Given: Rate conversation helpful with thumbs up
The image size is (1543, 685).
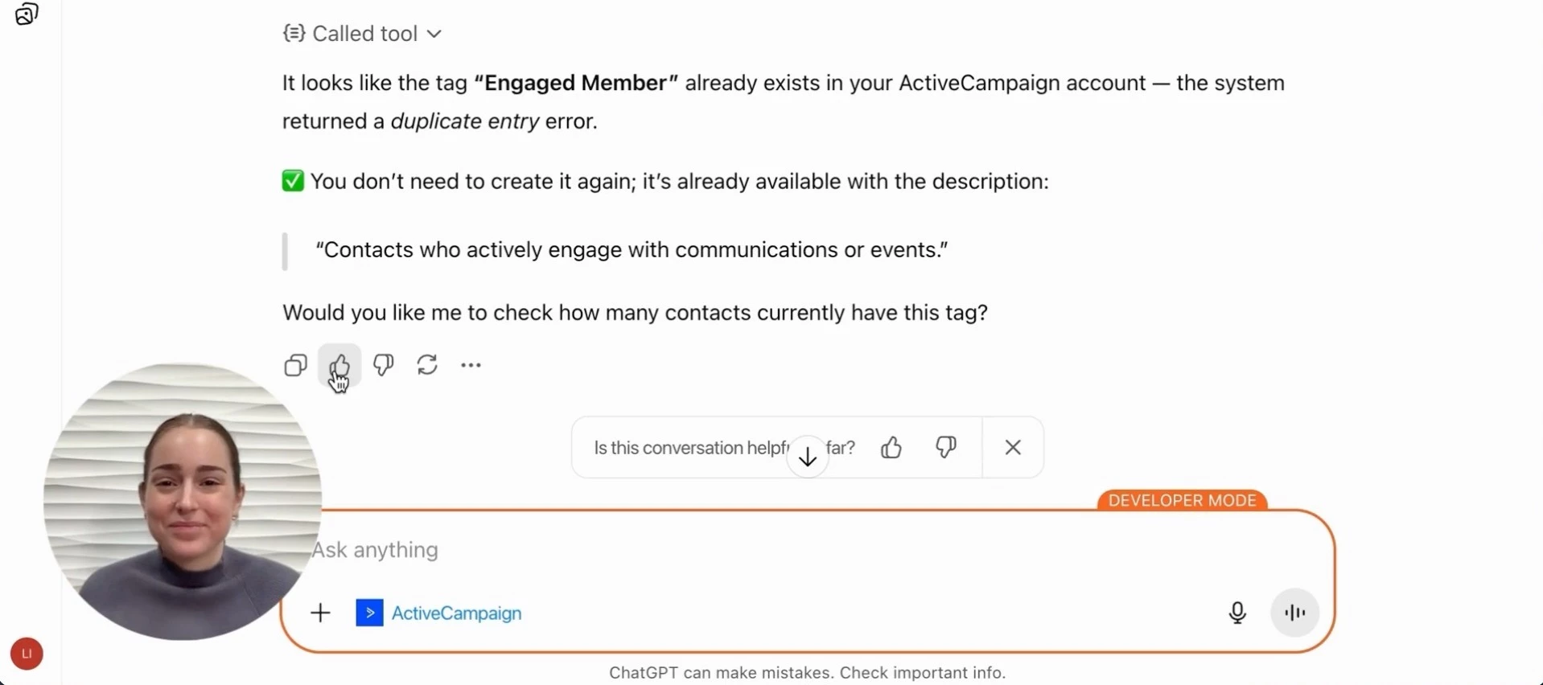Looking at the screenshot, I should click(x=891, y=448).
